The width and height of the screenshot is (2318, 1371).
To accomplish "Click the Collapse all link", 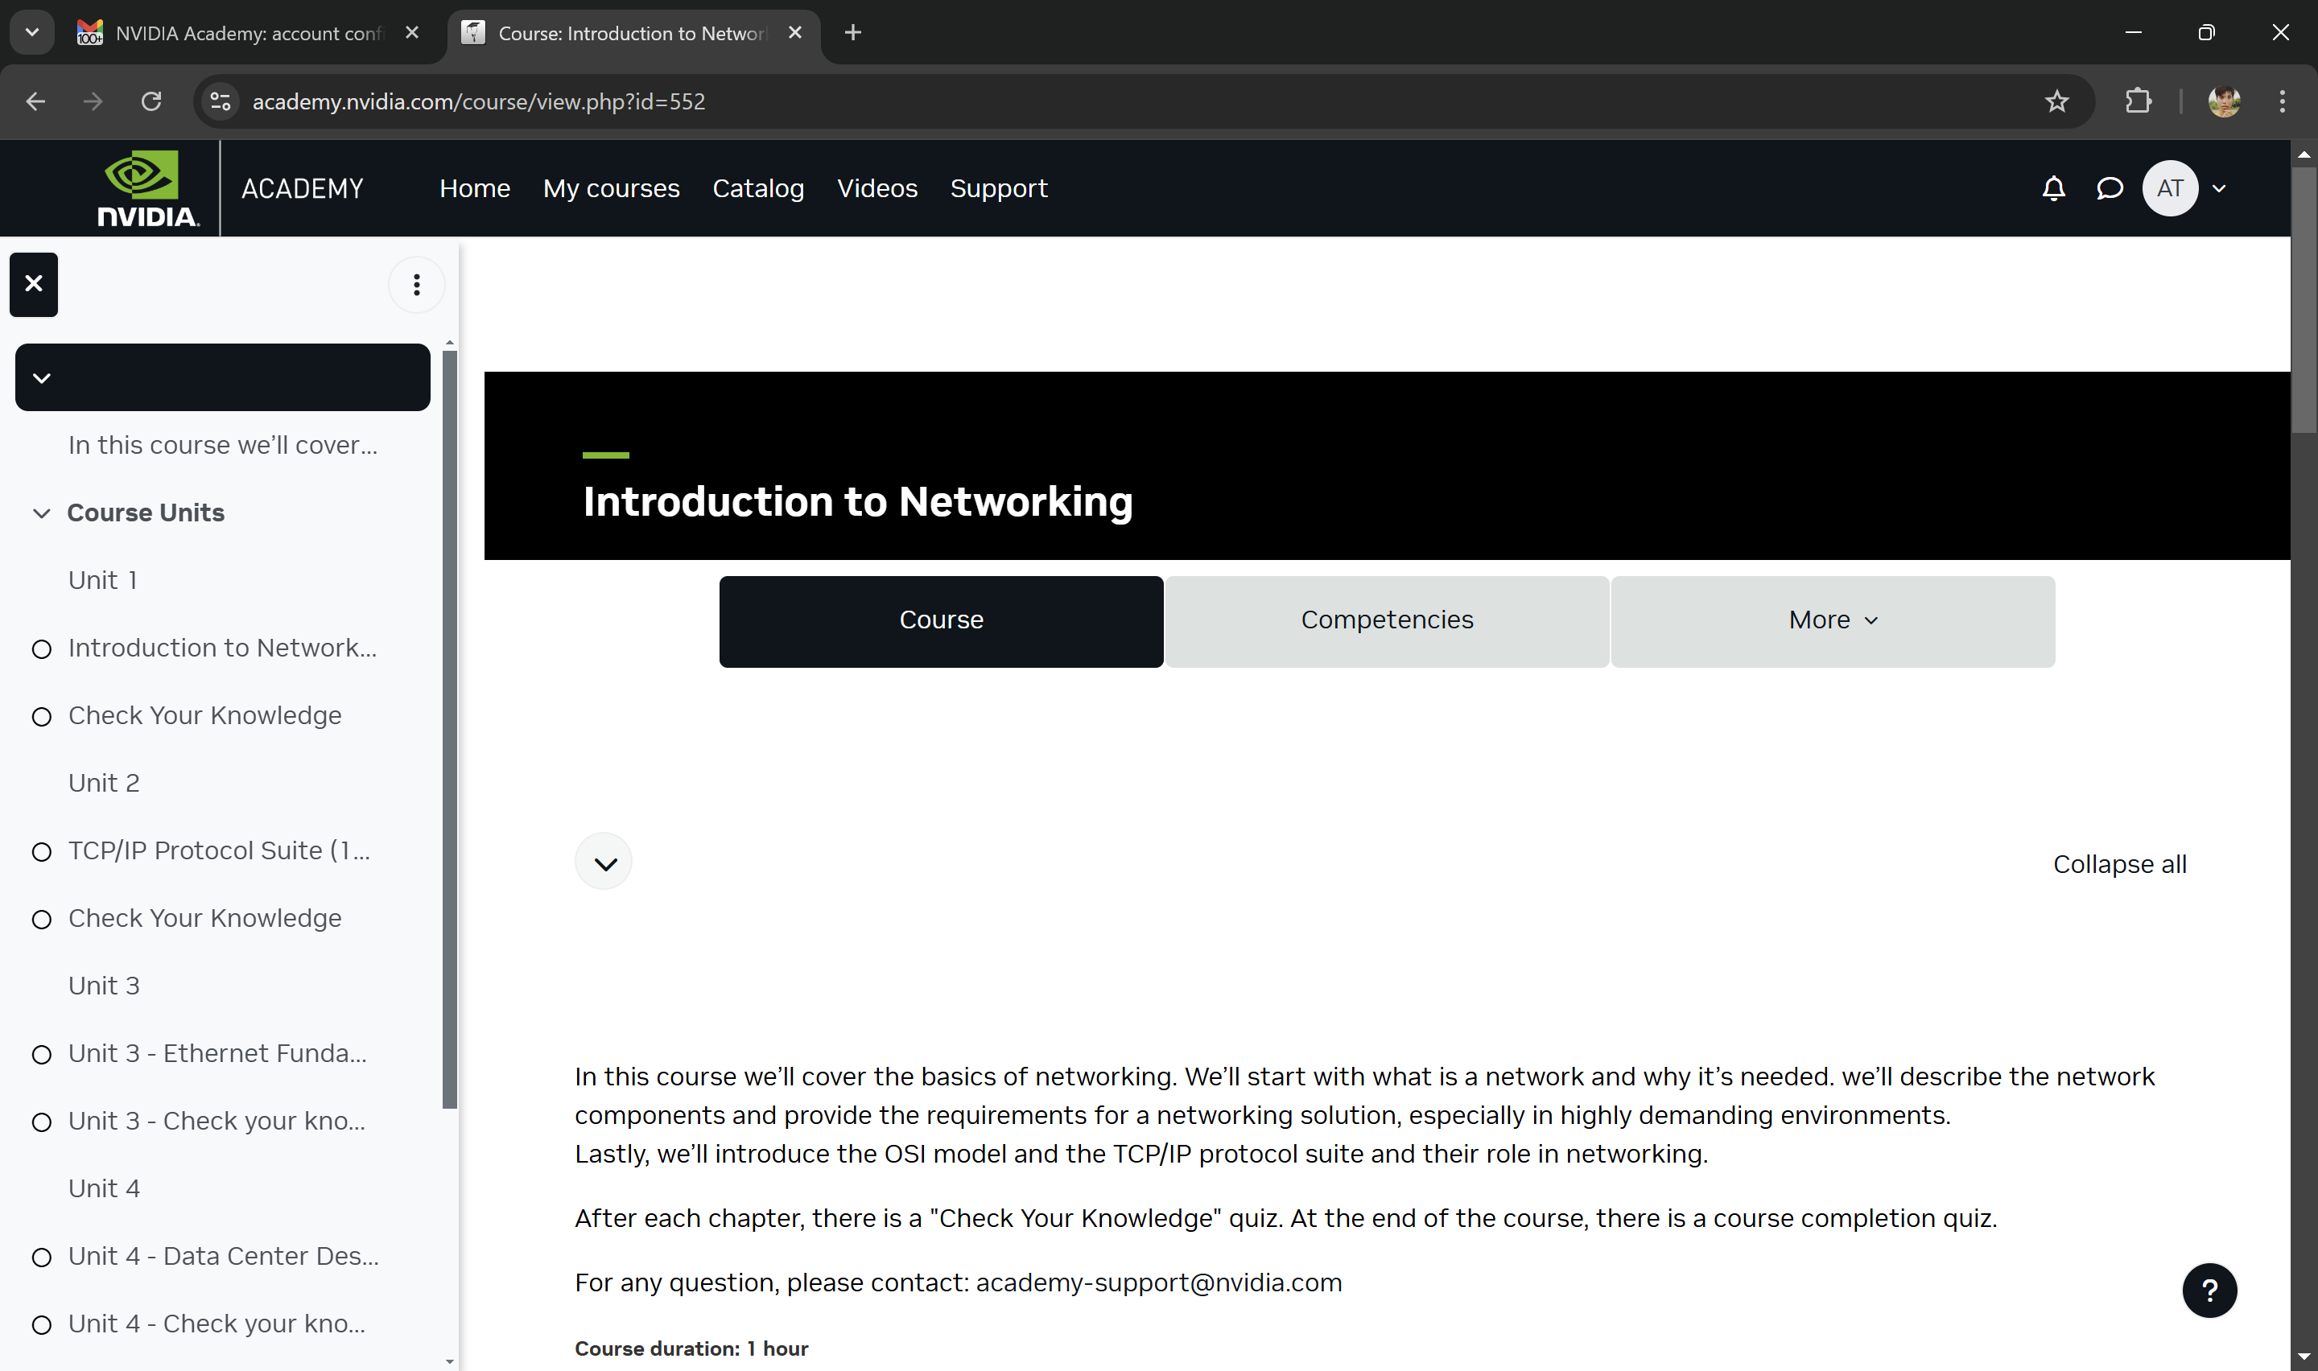I will pos(2118,863).
